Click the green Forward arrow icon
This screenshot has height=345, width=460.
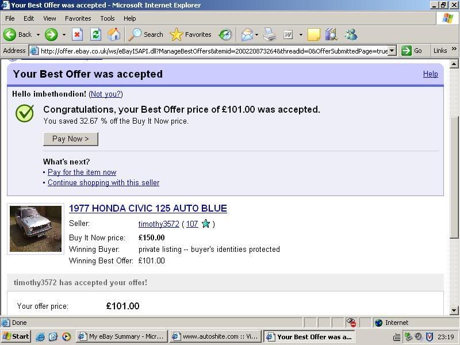click(51, 34)
